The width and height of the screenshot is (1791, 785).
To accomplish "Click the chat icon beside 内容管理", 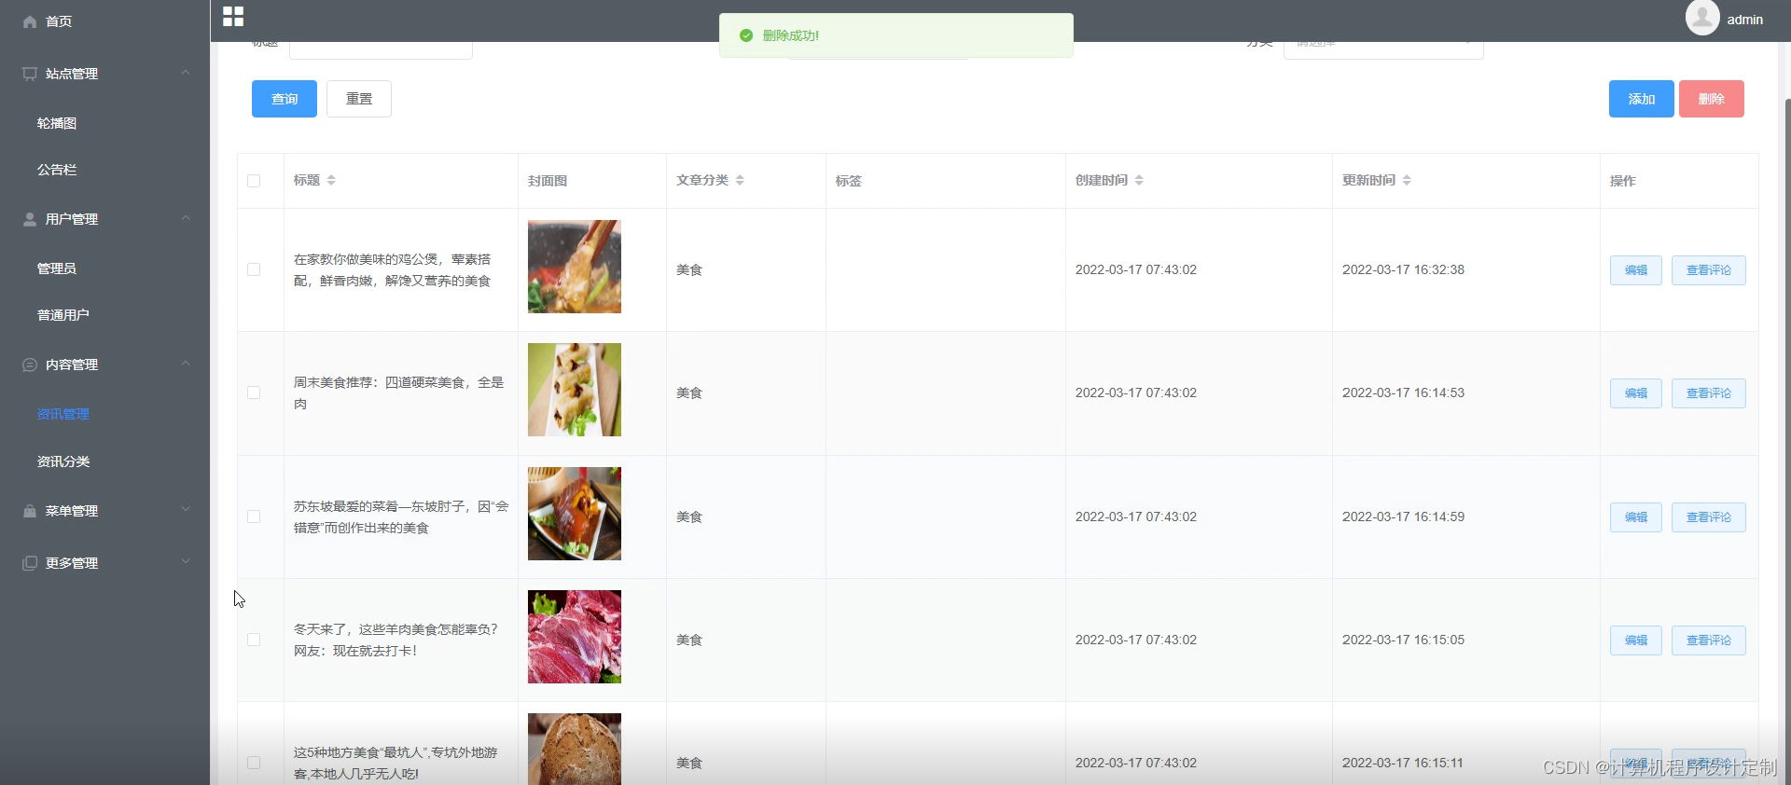I will pos(30,365).
